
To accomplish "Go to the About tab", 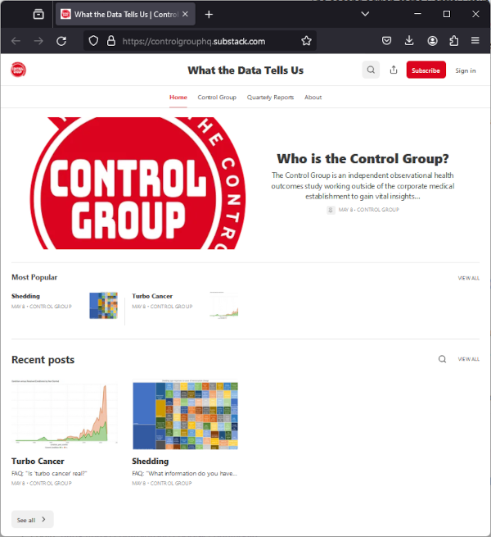I will coord(313,98).
